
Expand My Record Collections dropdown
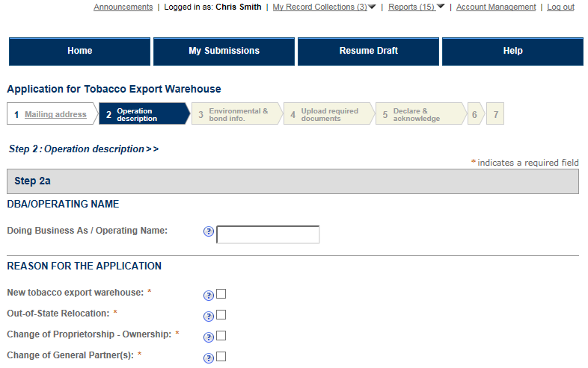point(324,7)
